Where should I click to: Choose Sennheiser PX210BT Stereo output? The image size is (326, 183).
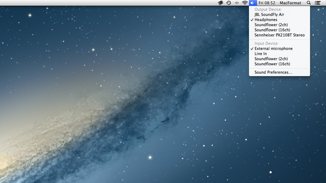279,35
